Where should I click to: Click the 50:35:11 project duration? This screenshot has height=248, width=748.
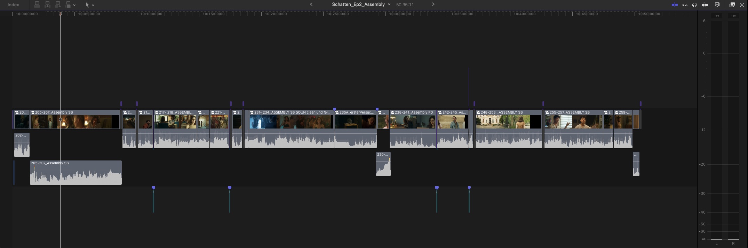[405, 5]
